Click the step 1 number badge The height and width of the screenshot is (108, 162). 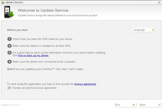pyautogui.click(x=9, y=39)
